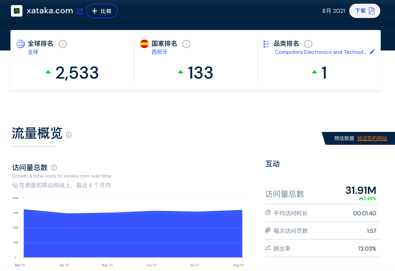Click the green up arrow beside 133
This screenshot has height=271, width=395.
(x=181, y=72)
